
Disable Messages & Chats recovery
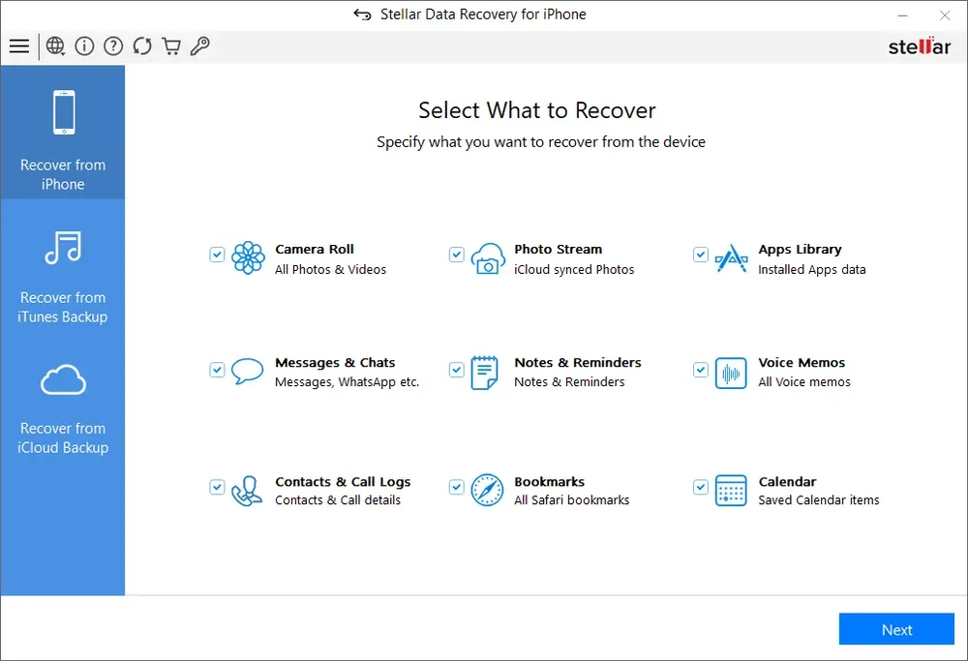click(217, 369)
